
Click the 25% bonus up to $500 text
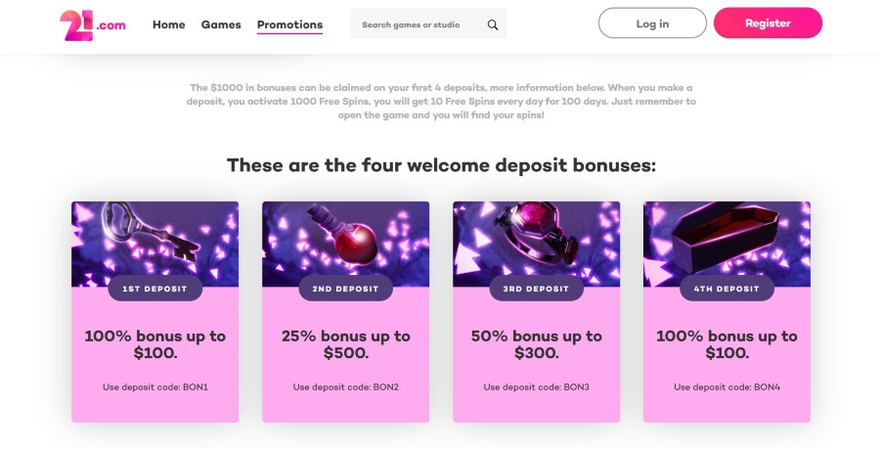tap(345, 344)
